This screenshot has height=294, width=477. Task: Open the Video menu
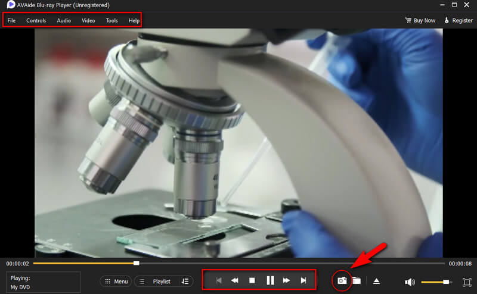(x=88, y=20)
